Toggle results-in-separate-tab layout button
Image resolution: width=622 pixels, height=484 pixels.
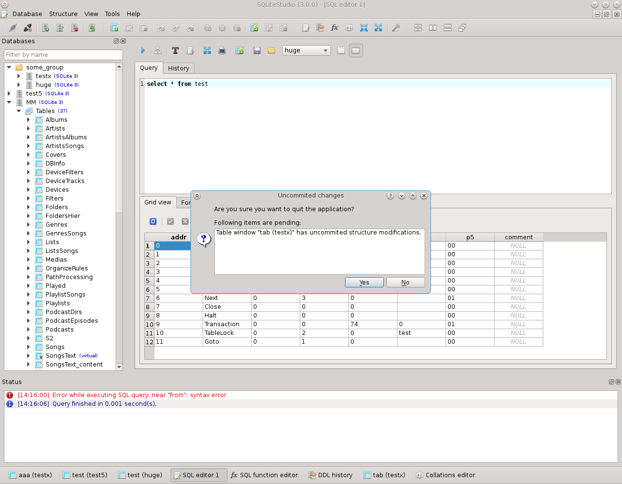tap(341, 50)
